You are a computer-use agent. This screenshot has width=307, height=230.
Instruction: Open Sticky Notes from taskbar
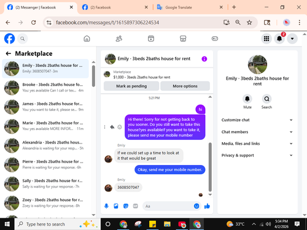click(152, 224)
